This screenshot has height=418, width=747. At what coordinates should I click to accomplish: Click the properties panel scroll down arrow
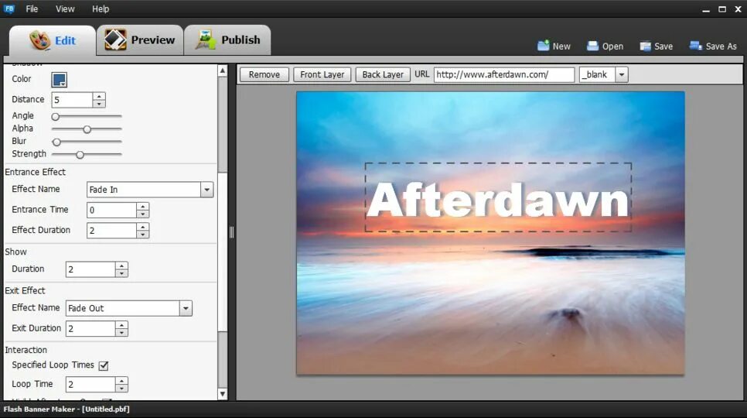click(223, 394)
